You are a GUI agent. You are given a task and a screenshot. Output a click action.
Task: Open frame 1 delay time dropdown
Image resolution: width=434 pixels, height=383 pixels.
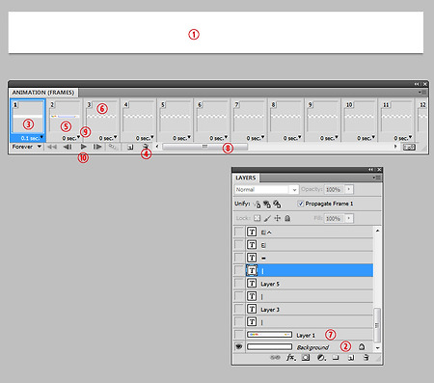(x=32, y=138)
